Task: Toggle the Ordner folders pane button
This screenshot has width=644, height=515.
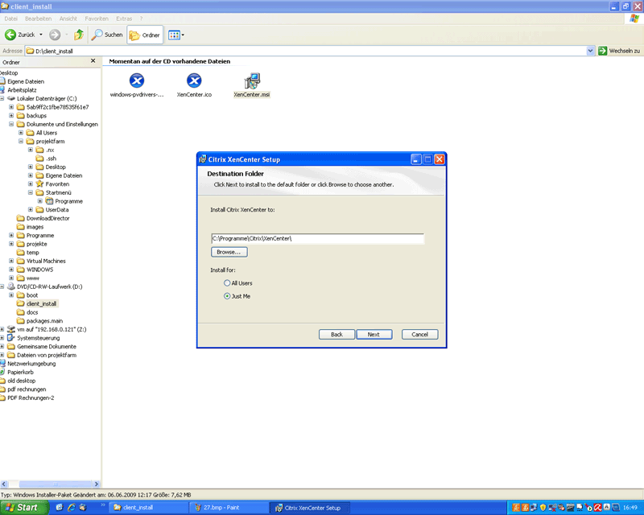Action: click(x=145, y=35)
